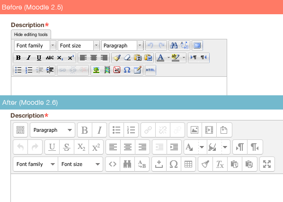Open text color dropdown arrow in Moodle 2.6
Viewport: 283px width, 202px height.
click(x=202, y=147)
